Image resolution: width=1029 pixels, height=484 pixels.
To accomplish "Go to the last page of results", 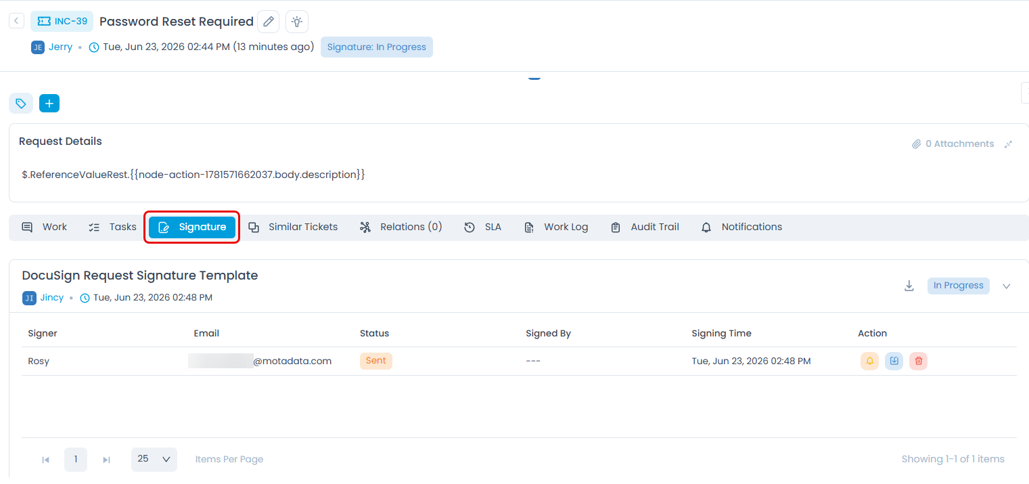I will coord(106,460).
